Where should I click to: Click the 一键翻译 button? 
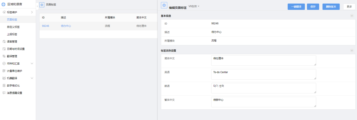coord(296,7)
